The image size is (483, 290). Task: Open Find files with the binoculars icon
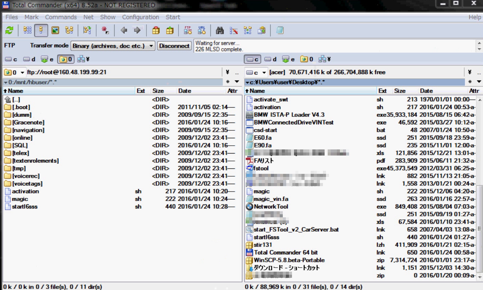[220, 31]
